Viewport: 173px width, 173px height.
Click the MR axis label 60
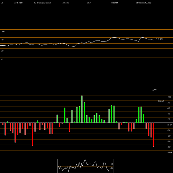(169, 108)
